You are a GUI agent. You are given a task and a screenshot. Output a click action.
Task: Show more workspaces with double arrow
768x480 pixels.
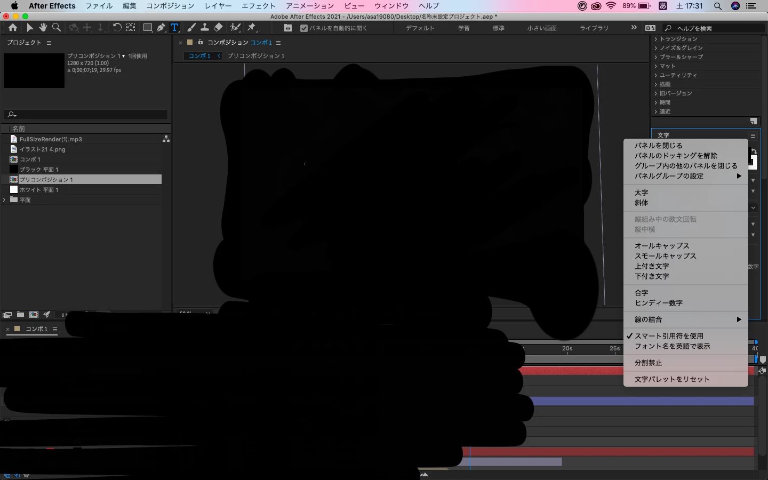coord(634,28)
